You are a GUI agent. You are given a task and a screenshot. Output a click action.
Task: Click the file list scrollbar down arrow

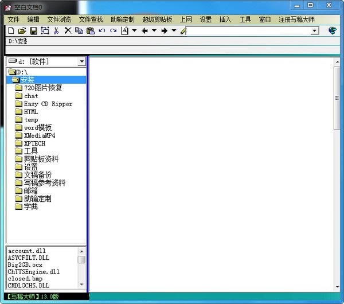(x=81, y=284)
